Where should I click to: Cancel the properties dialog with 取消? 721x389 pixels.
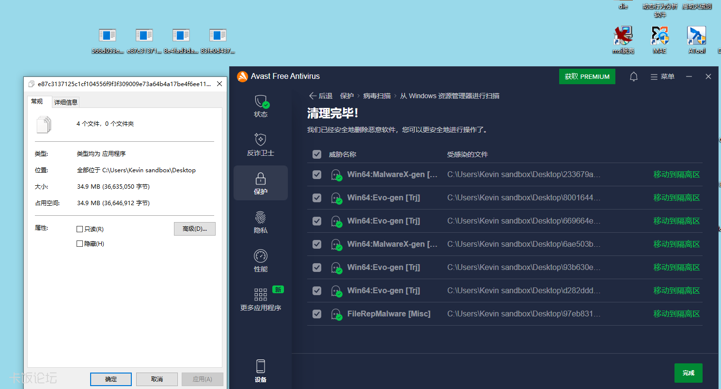click(157, 379)
